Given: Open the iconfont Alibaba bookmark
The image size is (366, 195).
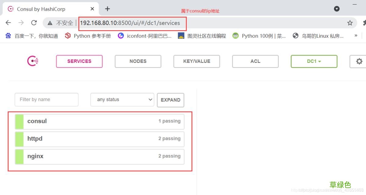Looking at the screenshot, I should click(x=145, y=36).
